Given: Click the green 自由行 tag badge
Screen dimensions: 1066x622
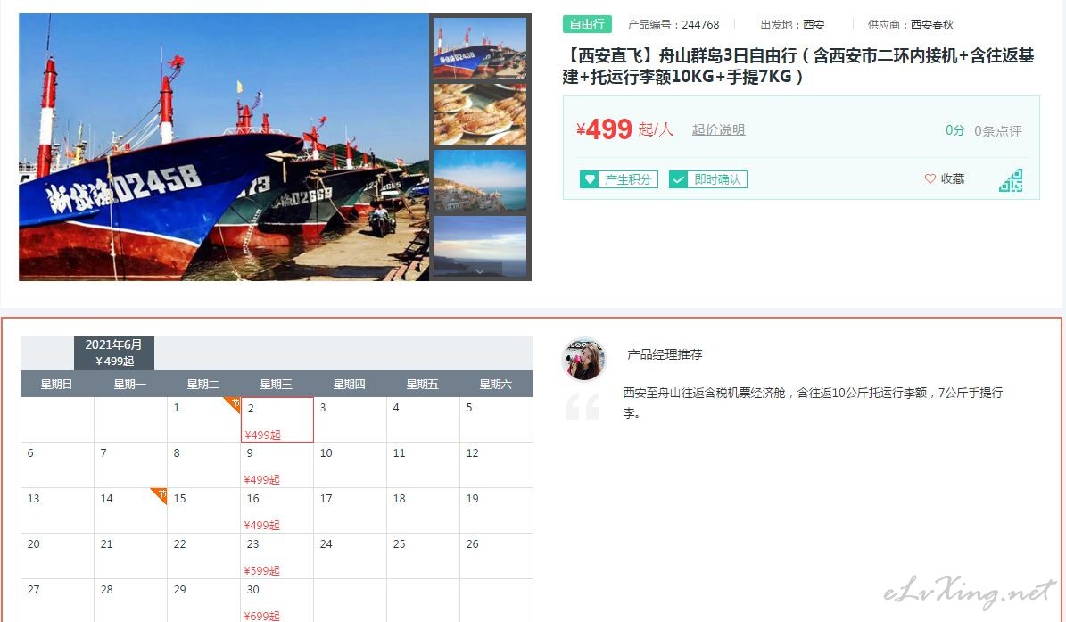Looking at the screenshot, I should [x=587, y=24].
